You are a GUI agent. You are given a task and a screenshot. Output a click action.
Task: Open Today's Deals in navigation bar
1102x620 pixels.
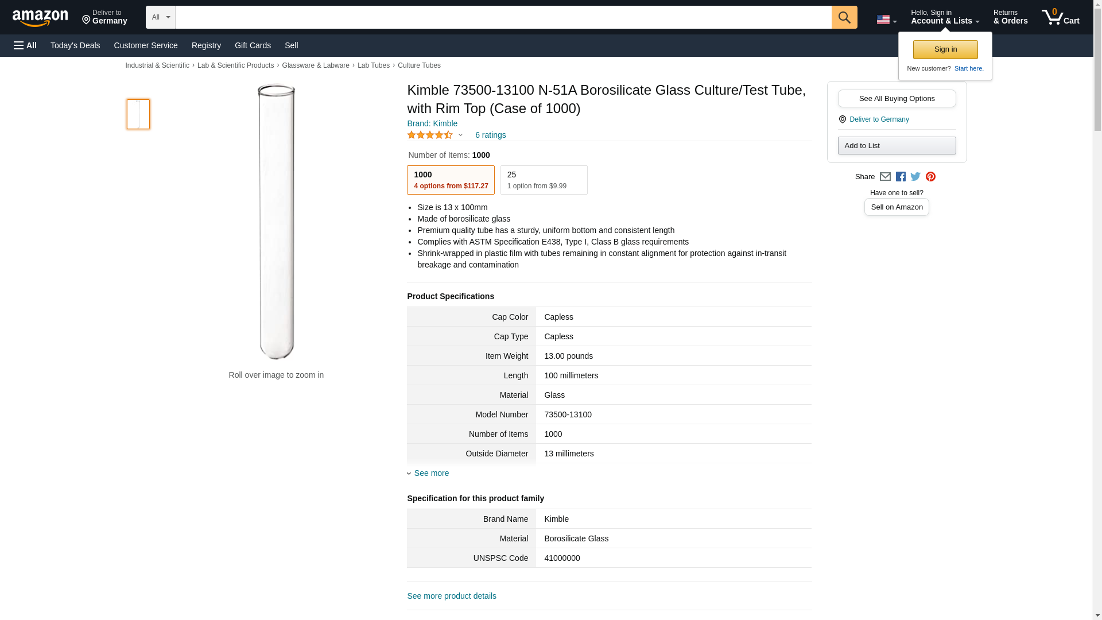click(75, 45)
